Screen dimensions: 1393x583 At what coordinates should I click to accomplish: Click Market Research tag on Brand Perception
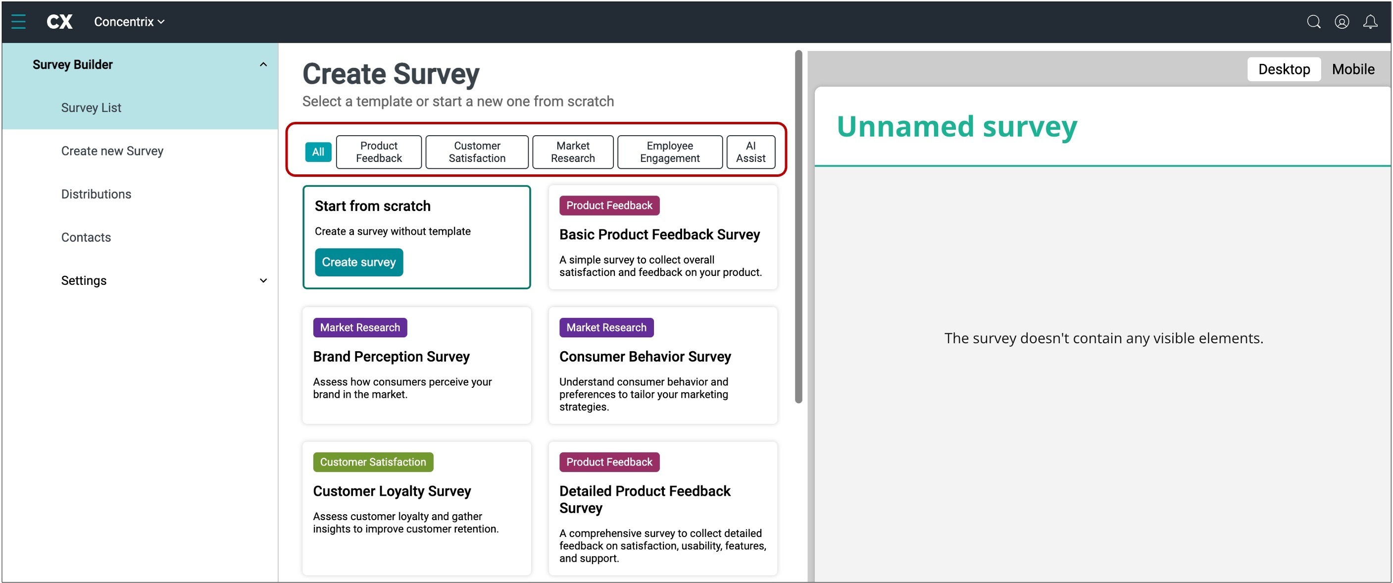359,327
